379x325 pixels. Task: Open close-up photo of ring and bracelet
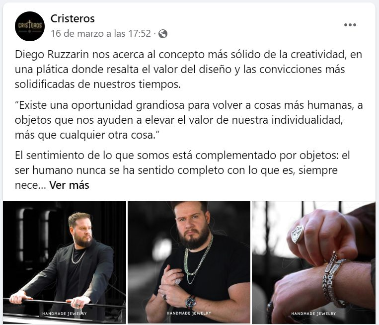point(313,262)
